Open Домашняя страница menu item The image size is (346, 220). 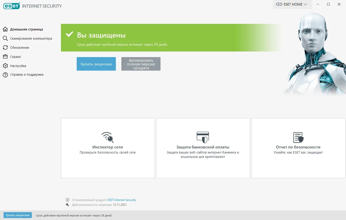pos(26,29)
